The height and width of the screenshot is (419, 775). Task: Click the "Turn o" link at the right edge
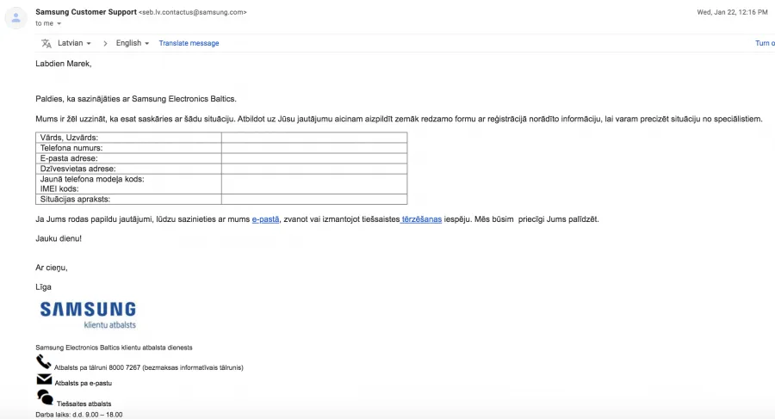pyautogui.click(x=765, y=43)
